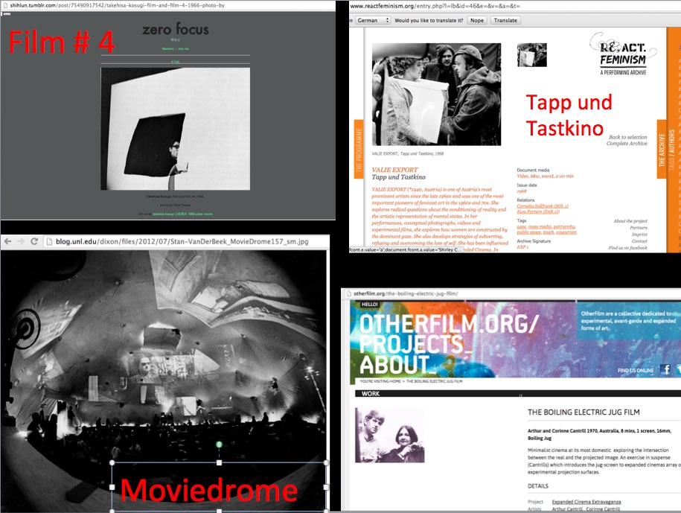Click the WORK section bar
681x513 pixels.
point(518,394)
